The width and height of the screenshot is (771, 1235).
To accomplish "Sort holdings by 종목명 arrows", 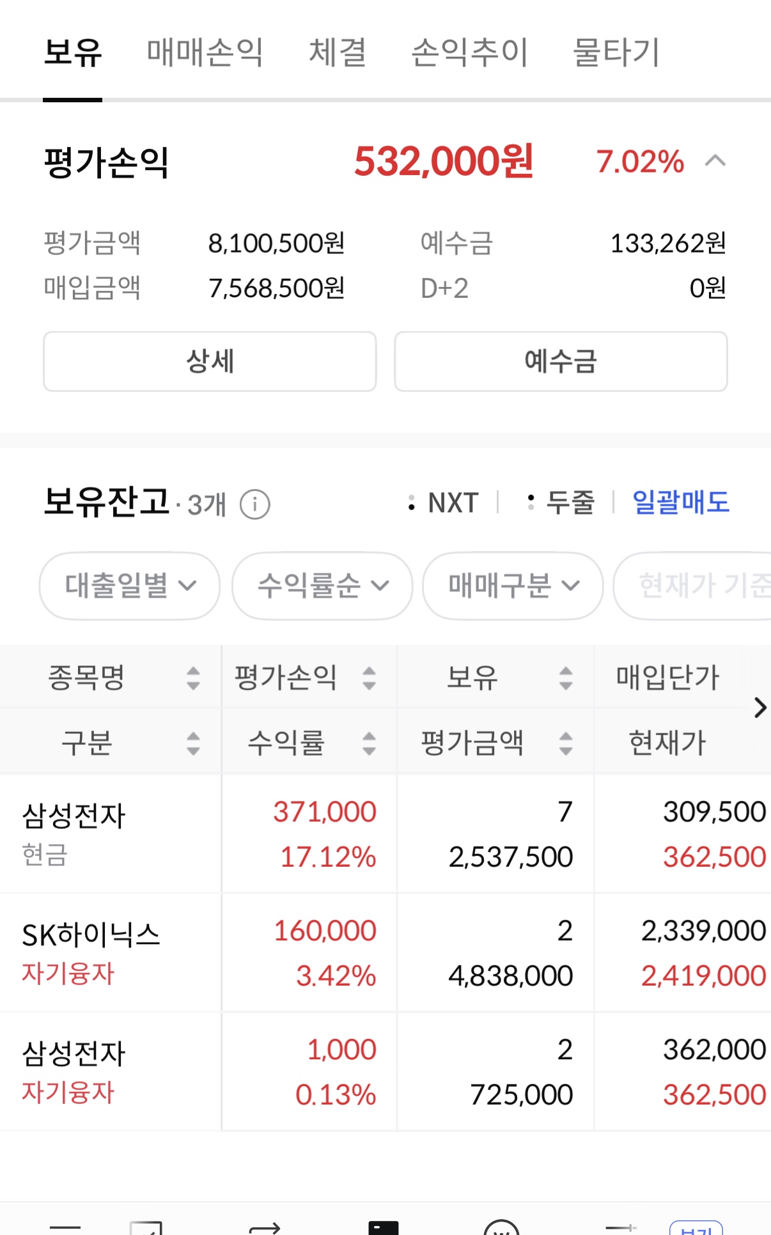I will (193, 678).
